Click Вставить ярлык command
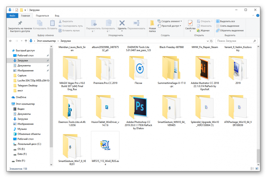Image resolution: width=267 pixels, height=178 pixels. coord(69,30)
